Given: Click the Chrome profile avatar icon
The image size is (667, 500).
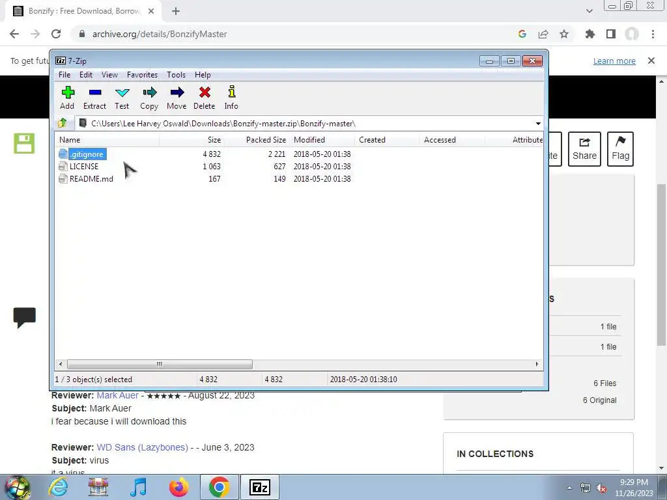Looking at the screenshot, I should pyautogui.click(x=632, y=34).
